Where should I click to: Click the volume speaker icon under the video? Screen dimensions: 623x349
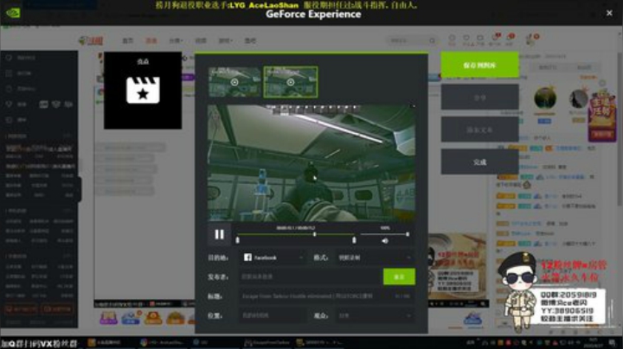[x=384, y=241]
